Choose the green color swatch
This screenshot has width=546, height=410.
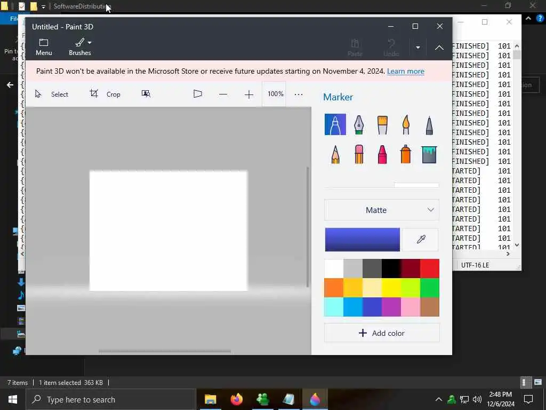[430, 288]
